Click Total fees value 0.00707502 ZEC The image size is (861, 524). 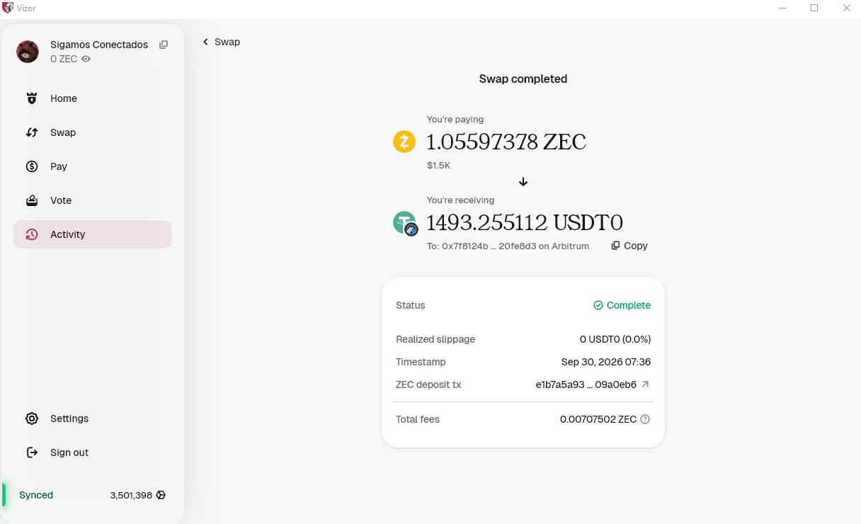pyautogui.click(x=598, y=419)
